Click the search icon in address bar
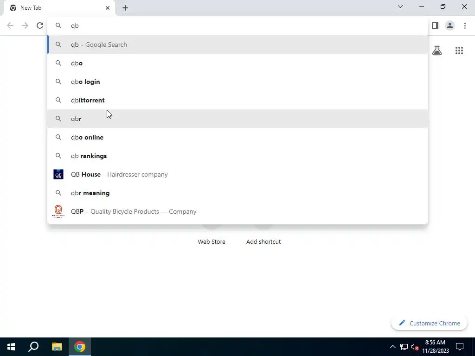 point(58,26)
